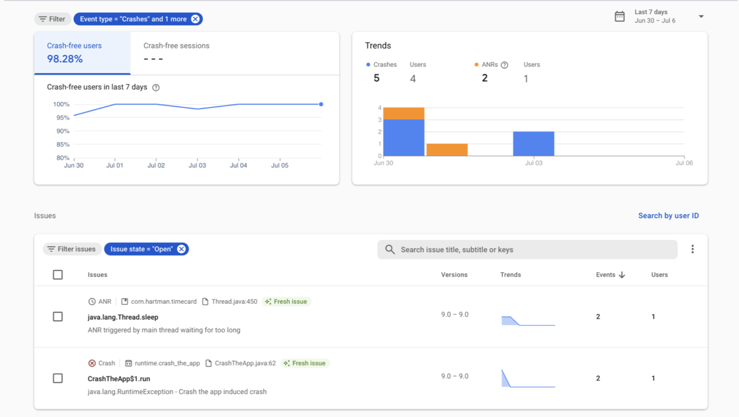Click the ANRs help question icon

(504, 65)
